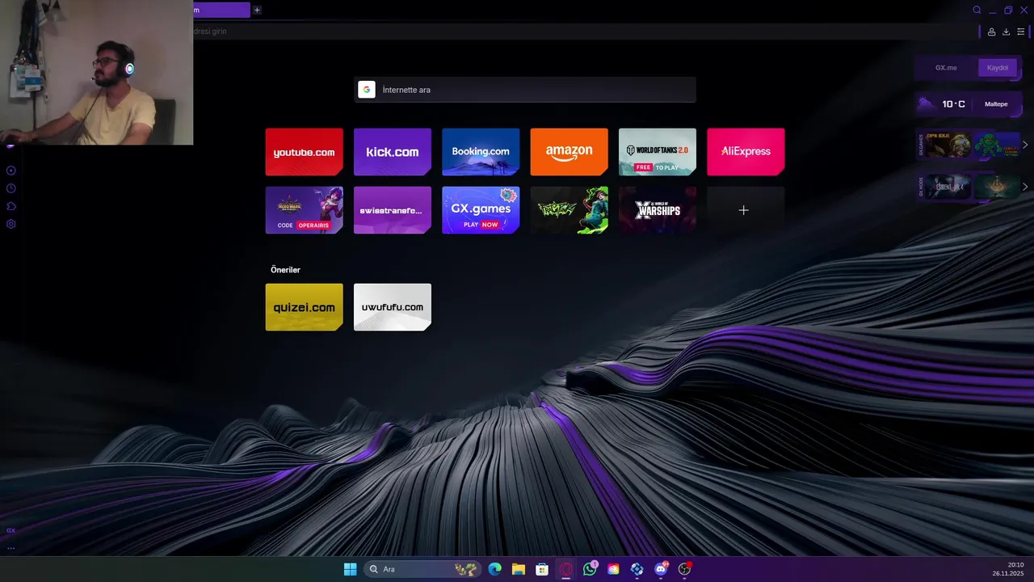Viewport: 1034px width, 582px height.
Task: Click the taskbar Ara search box
Action: [x=422, y=569]
